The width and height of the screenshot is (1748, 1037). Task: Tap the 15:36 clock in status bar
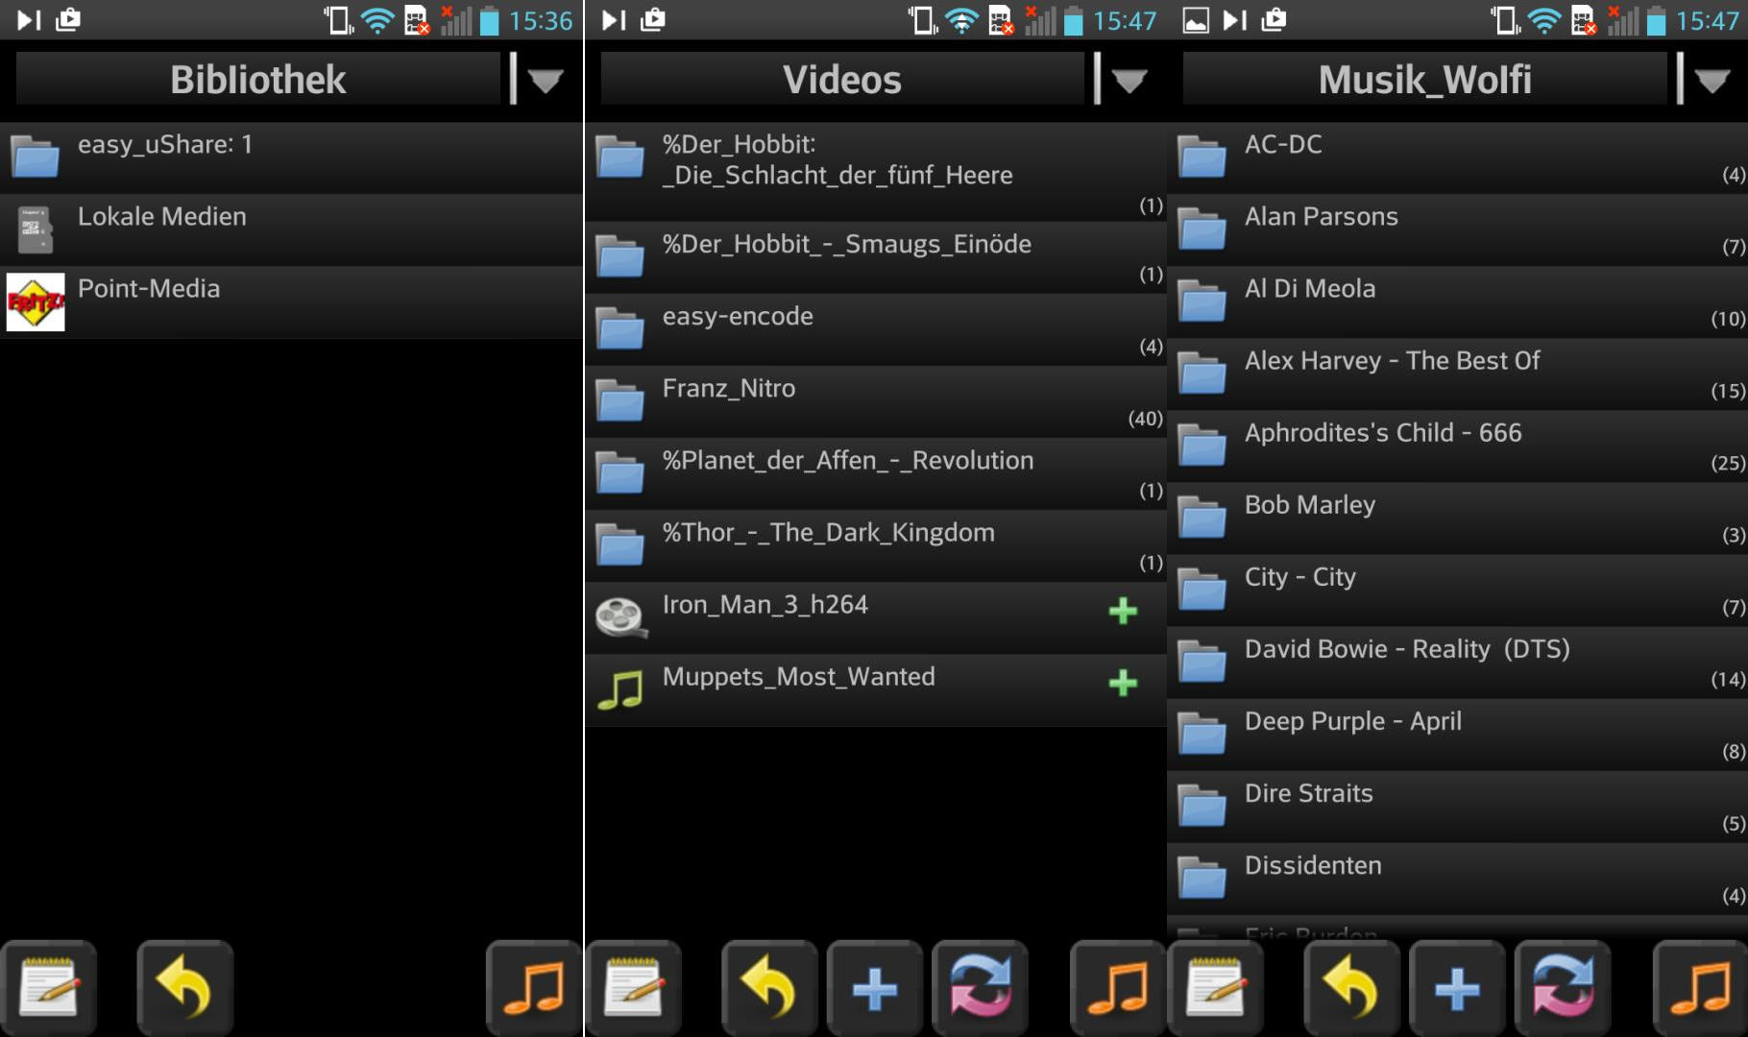pos(541,20)
